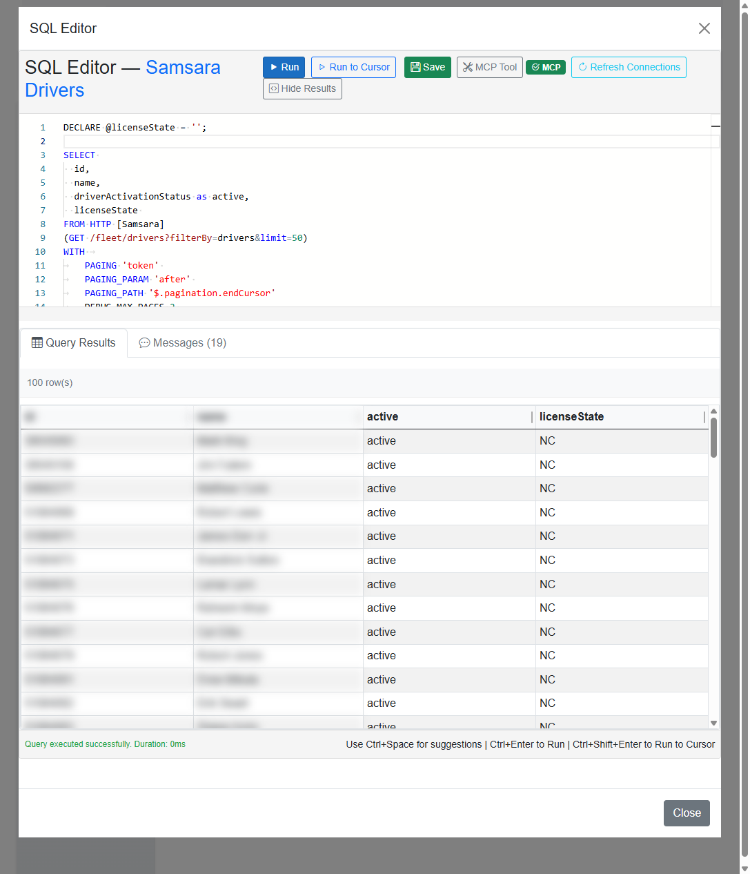
Task: Click the active column resize handle
Action: (x=532, y=417)
